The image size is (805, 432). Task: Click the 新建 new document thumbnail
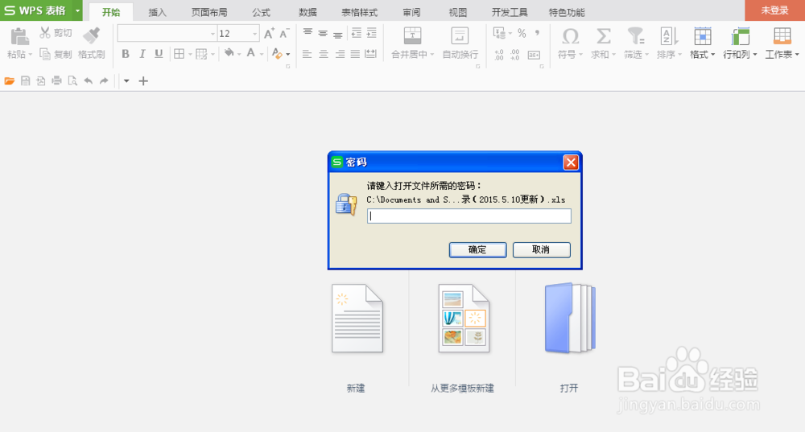click(x=357, y=319)
